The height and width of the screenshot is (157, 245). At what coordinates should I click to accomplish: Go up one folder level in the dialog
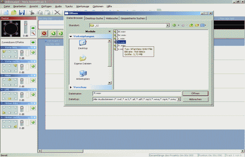tap(191, 25)
